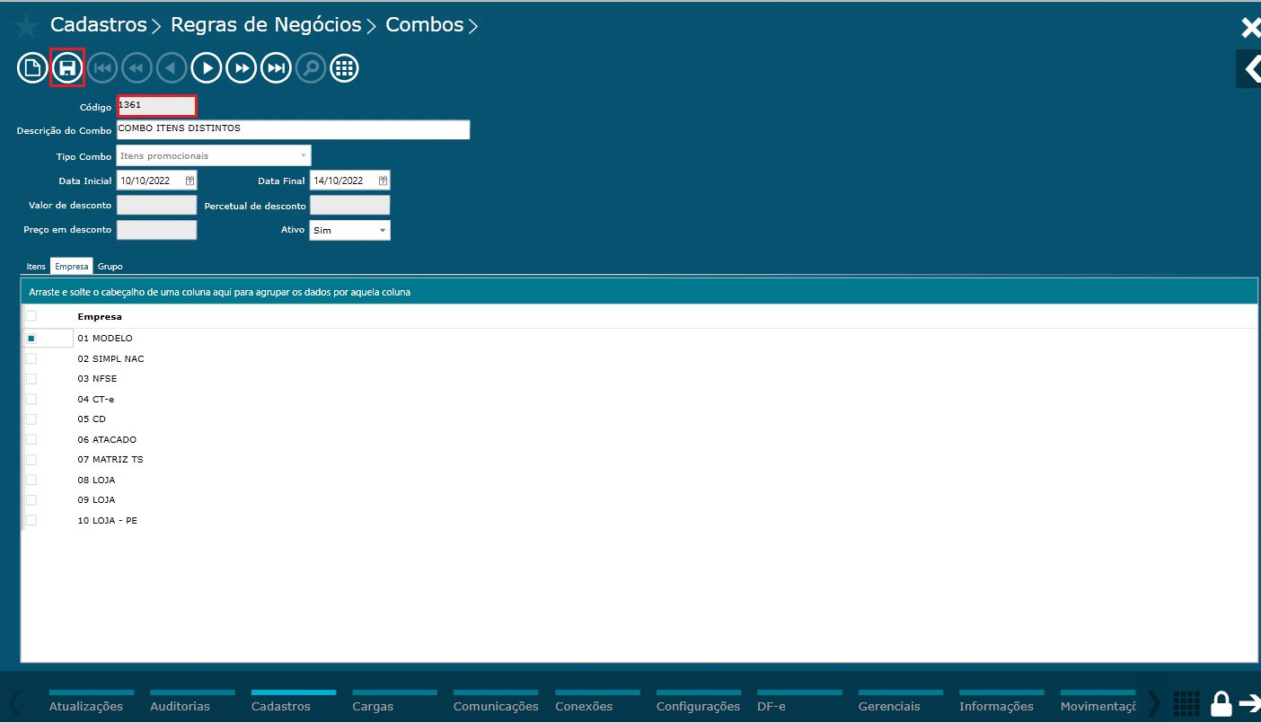The width and height of the screenshot is (1261, 723).
Task: Go to the next record
Action: point(207,67)
